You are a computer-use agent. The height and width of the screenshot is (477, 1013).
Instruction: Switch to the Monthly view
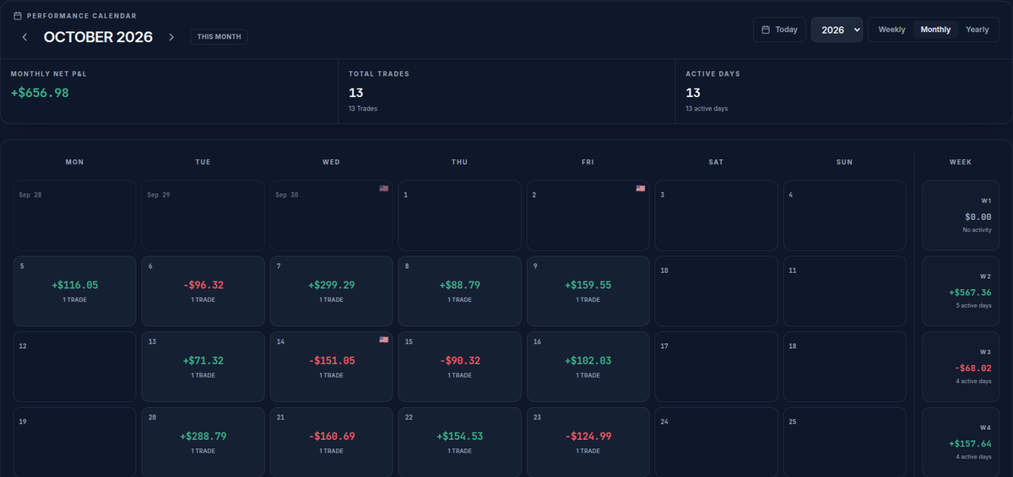pos(935,29)
